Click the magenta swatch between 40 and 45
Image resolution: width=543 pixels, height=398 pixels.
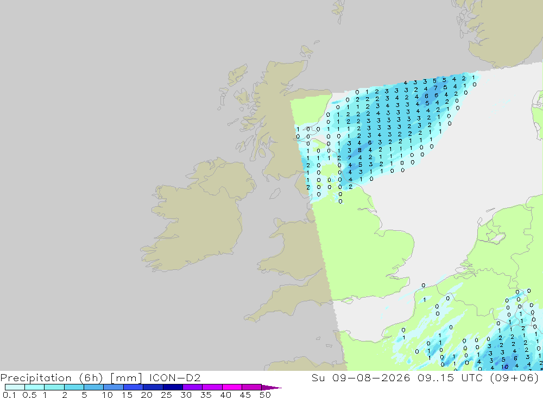232,387
